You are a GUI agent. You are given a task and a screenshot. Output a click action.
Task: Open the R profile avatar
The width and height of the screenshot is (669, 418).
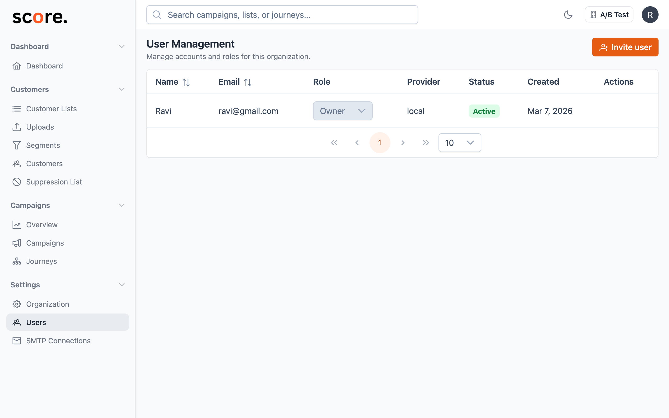pyautogui.click(x=650, y=14)
